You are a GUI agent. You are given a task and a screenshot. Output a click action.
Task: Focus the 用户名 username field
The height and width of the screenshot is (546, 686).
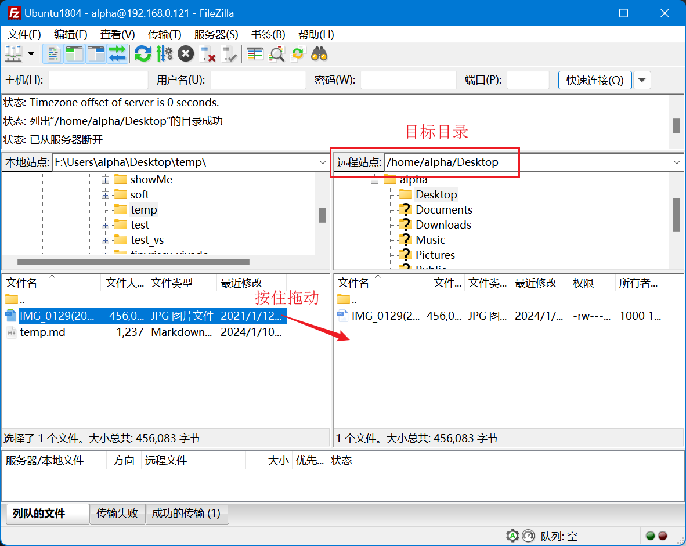click(x=258, y=80)
